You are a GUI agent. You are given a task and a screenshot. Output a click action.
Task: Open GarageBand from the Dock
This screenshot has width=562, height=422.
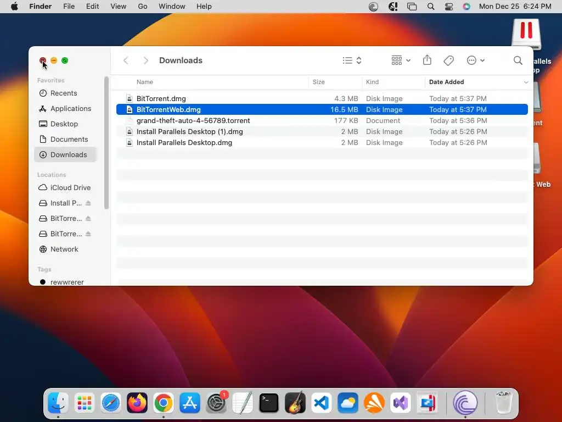(x=295, y=403)
